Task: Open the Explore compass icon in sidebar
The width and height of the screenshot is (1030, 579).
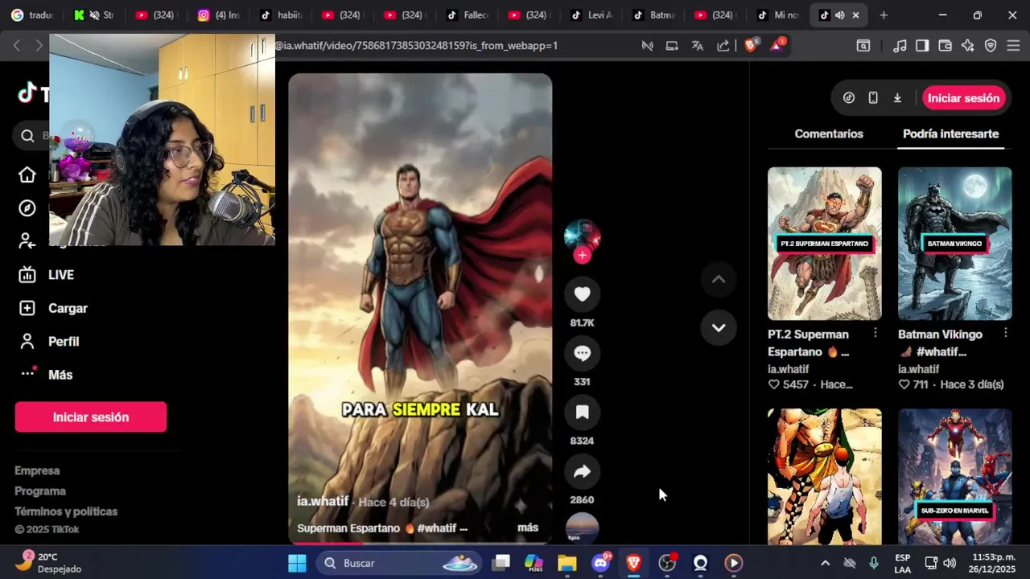Action: [27, 208]
